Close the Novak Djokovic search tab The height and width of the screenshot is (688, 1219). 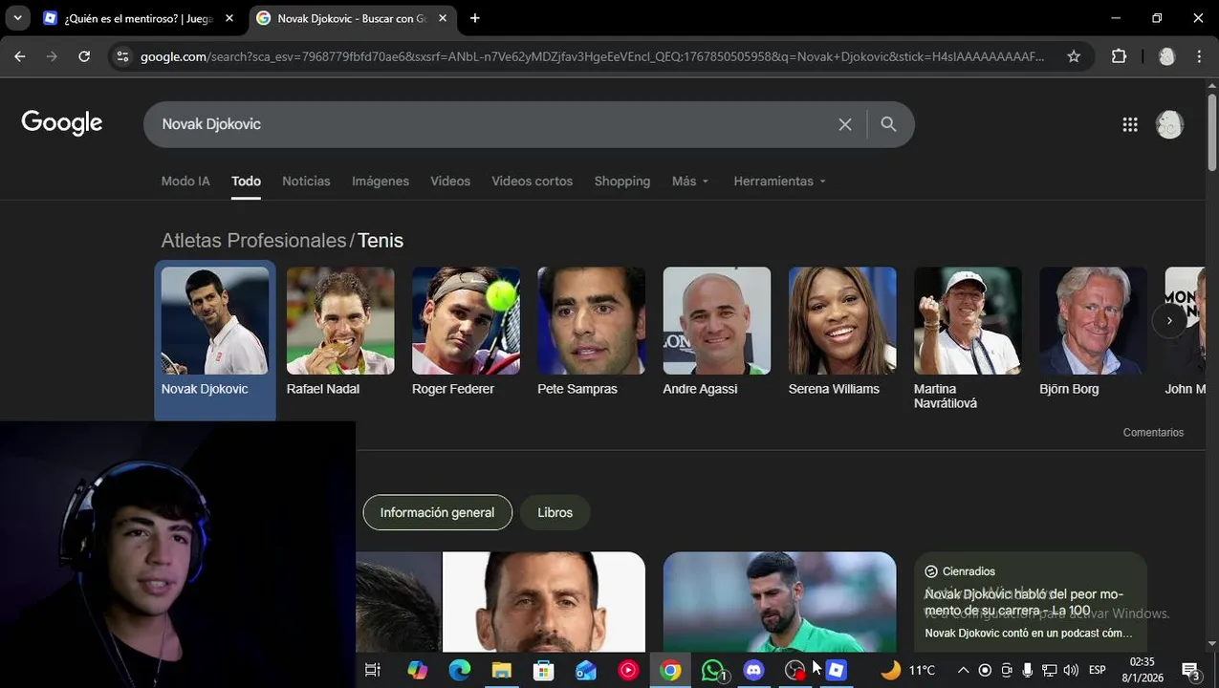[x=443, y=18]
